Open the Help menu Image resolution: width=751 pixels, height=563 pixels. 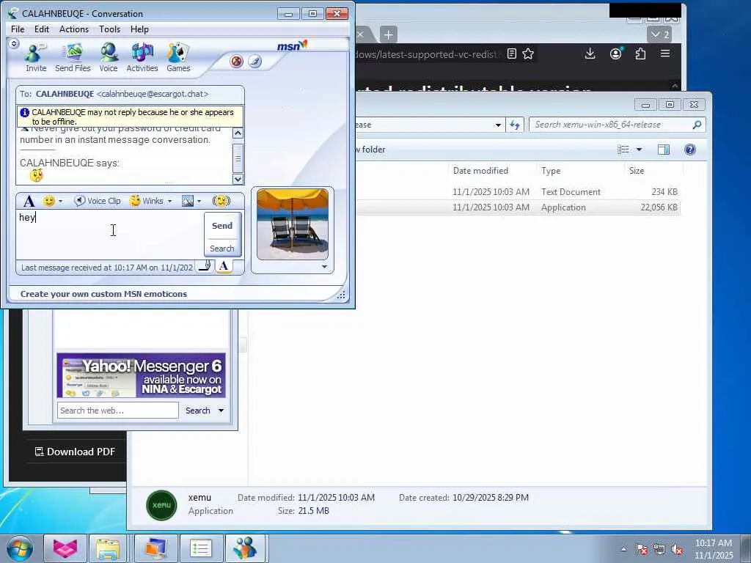tap(139, 29)
